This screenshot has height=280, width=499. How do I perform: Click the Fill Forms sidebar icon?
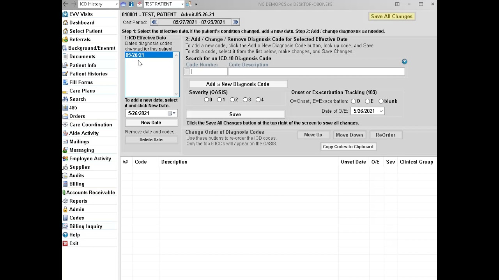point(65,82)
